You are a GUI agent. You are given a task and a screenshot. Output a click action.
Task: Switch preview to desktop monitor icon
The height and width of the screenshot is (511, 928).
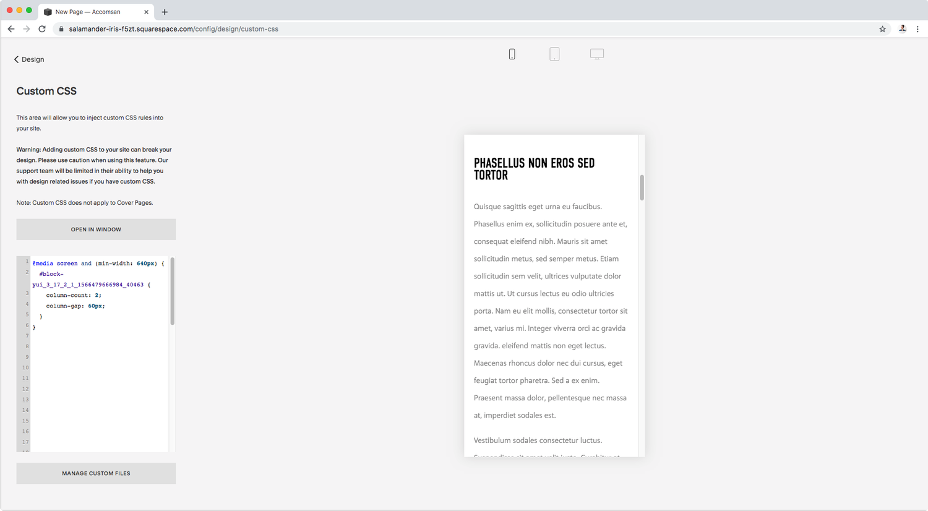click(596, 54)
